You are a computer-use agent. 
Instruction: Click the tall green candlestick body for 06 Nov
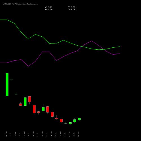7,85
